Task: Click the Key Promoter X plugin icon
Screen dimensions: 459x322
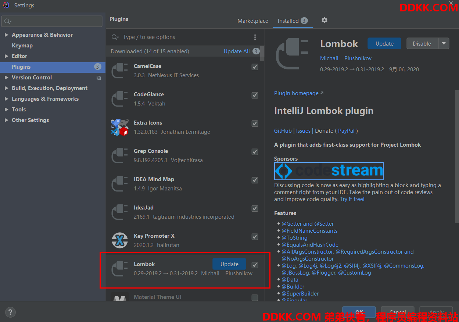Action: [119, 240]
